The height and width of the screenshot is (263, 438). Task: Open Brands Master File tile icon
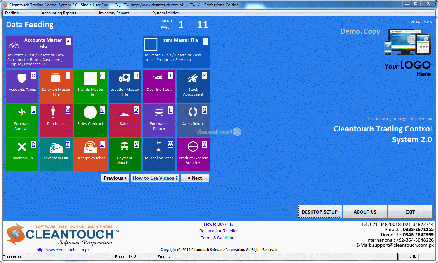point(90,78)
